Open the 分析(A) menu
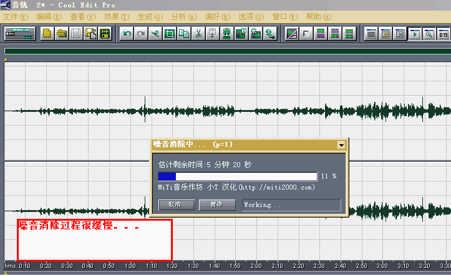The width and height of the screenshot is (451, 276). (x=184, y=17)
